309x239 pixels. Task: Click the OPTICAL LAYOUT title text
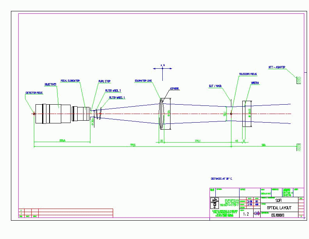coord(279,208)
